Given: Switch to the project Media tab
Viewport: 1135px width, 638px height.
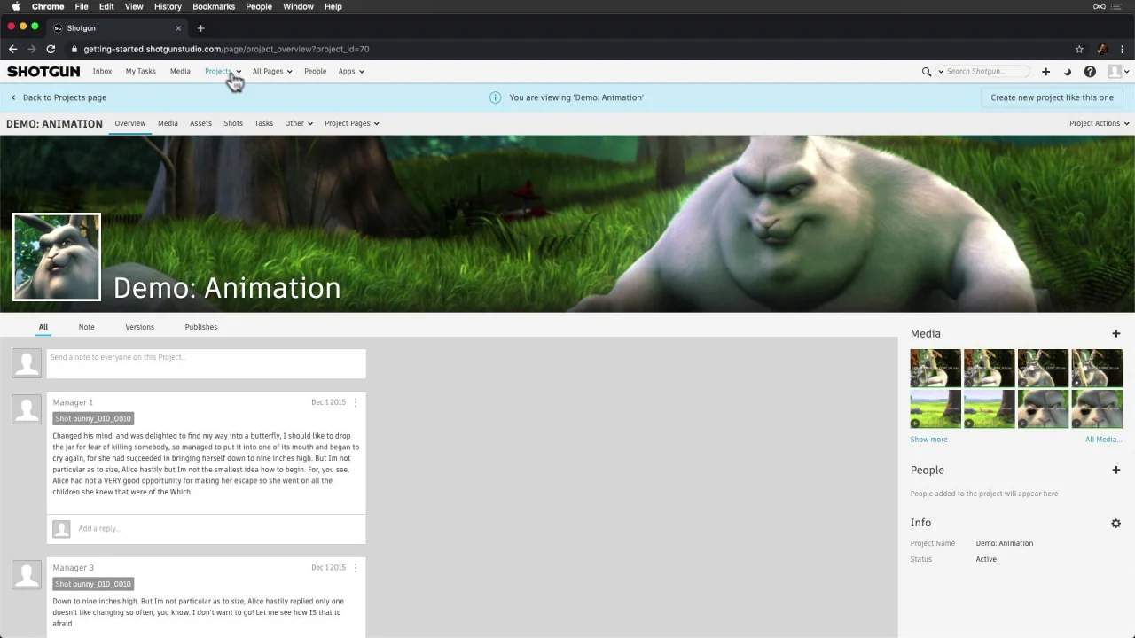Looking at the screenshot, I should pos(168,123).
